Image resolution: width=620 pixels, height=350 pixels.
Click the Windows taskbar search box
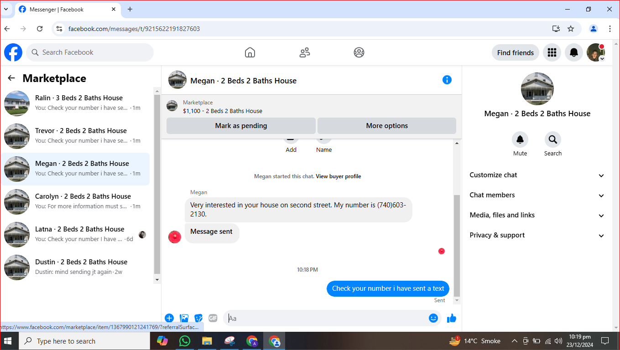click(84, 341)
